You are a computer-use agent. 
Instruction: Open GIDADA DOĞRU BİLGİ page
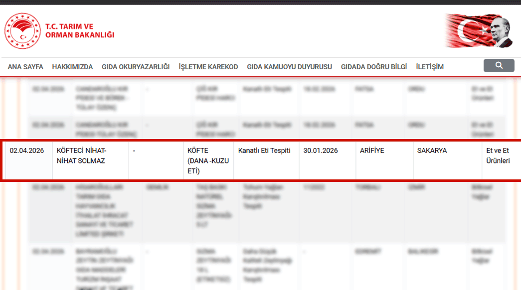click(x=374, y=67)
